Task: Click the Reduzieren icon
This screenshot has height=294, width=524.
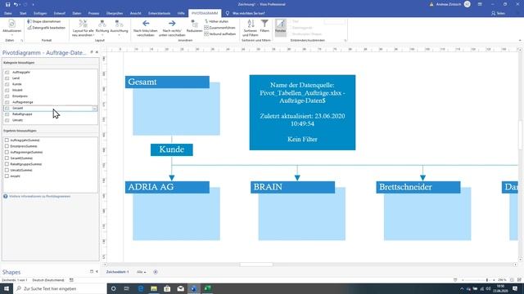Action: 194,24
